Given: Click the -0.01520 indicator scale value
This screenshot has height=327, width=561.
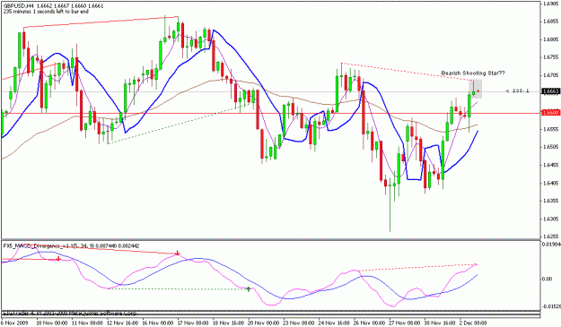Looking at the screenshot, I should coord(551,306).
